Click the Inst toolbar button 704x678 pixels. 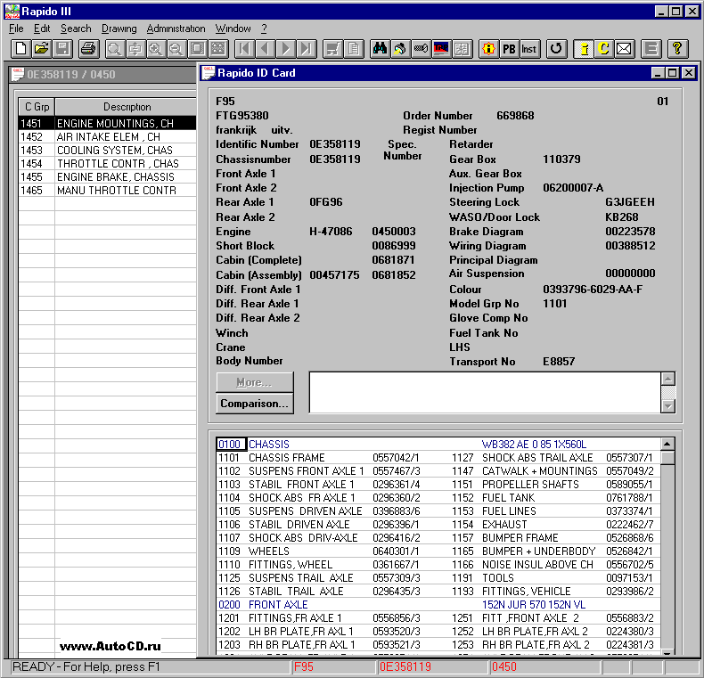click(529, 48)
